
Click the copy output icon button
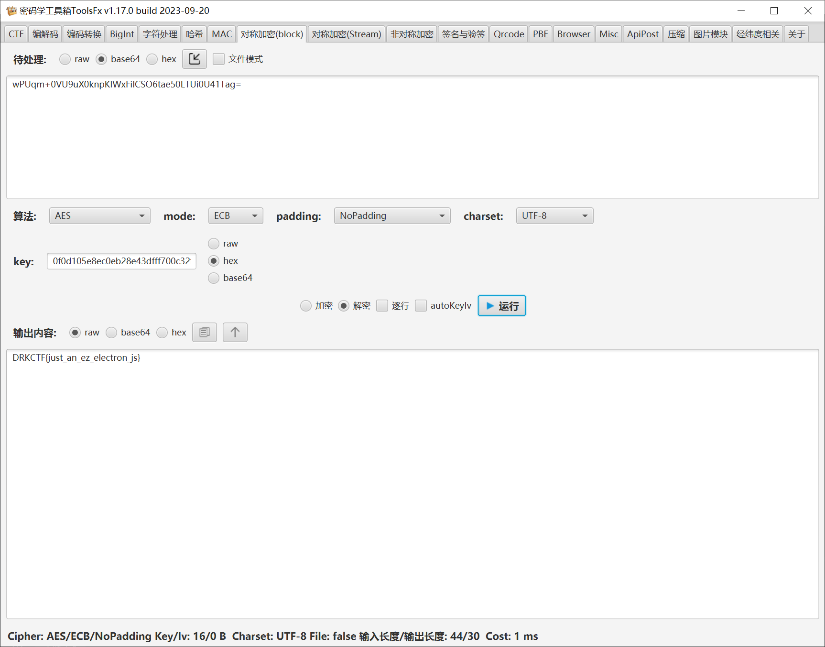click(204, 332)
